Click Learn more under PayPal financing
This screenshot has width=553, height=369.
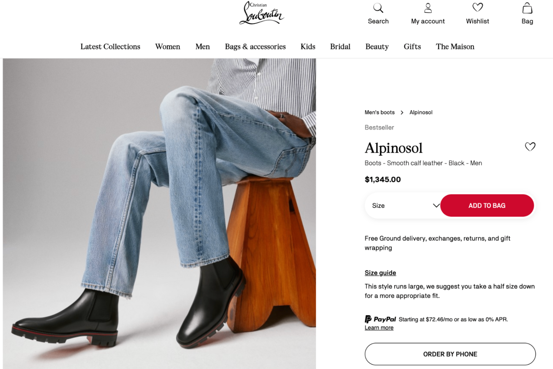379,328
